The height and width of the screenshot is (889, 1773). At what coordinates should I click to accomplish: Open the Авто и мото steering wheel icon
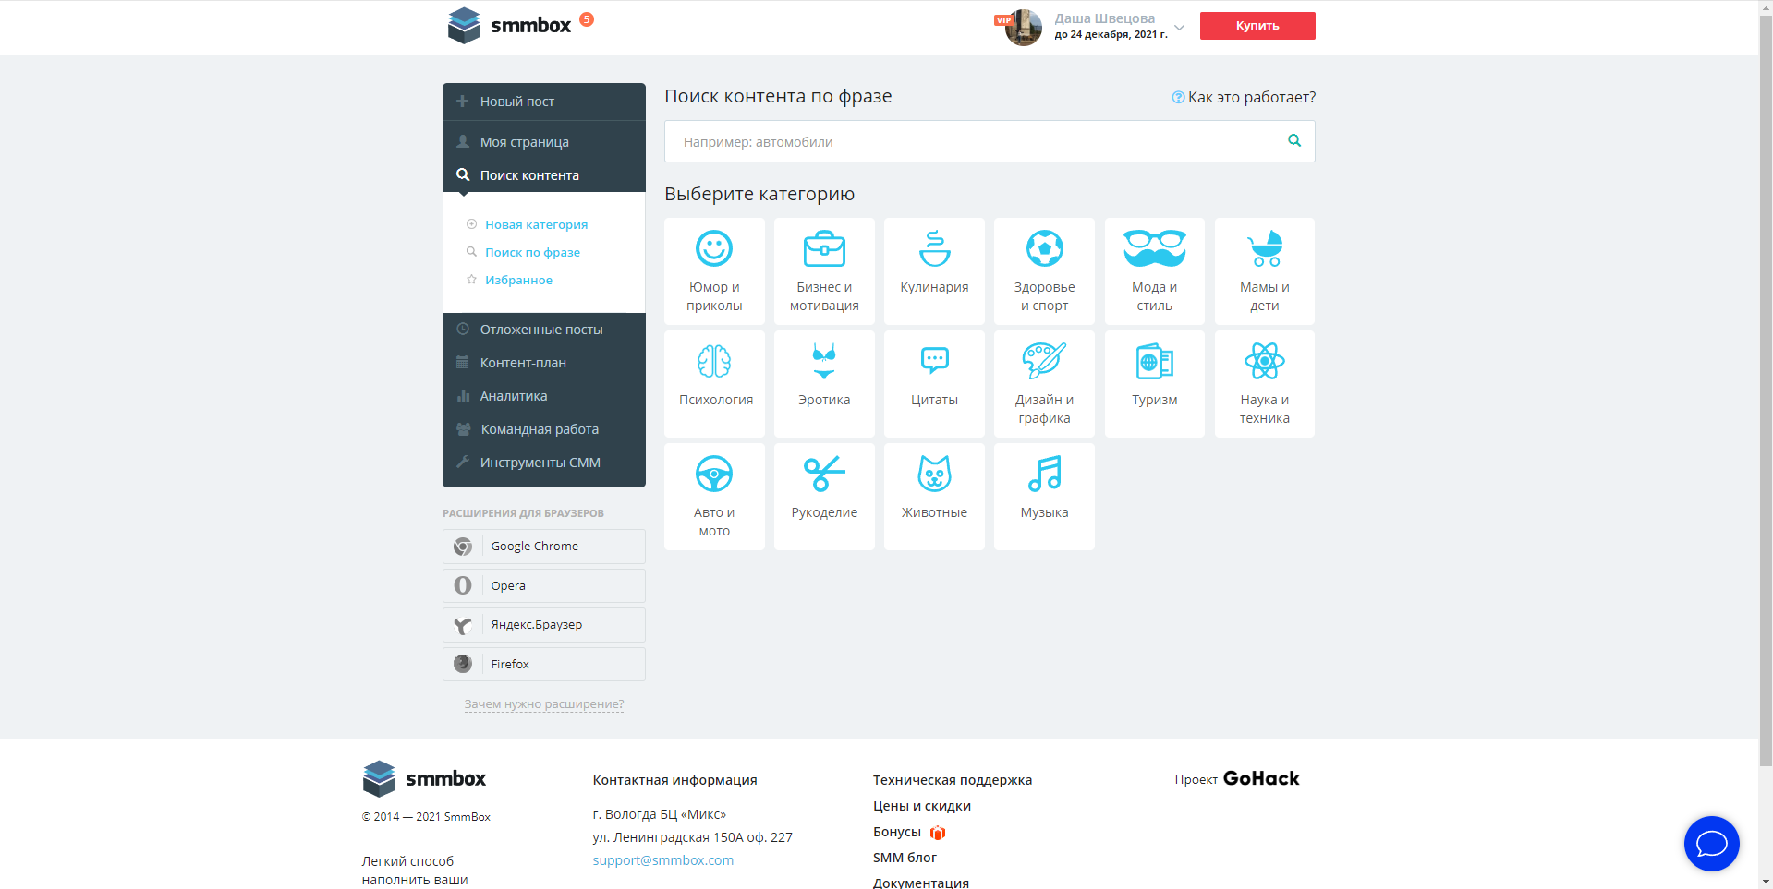[x=714, y=474]
